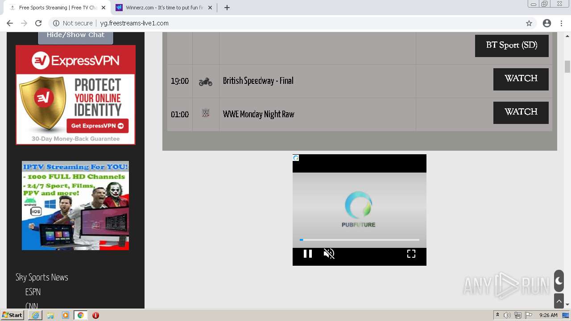Click the WWE logo icon in the schedule
The width and height of the screenshot is (571, 321).
pos(206,113)
